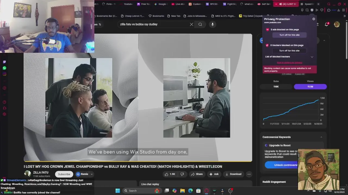The image size is (348, 195).
Task: Show overflow bookmarks with double chevron
Action: coord(344,16)
